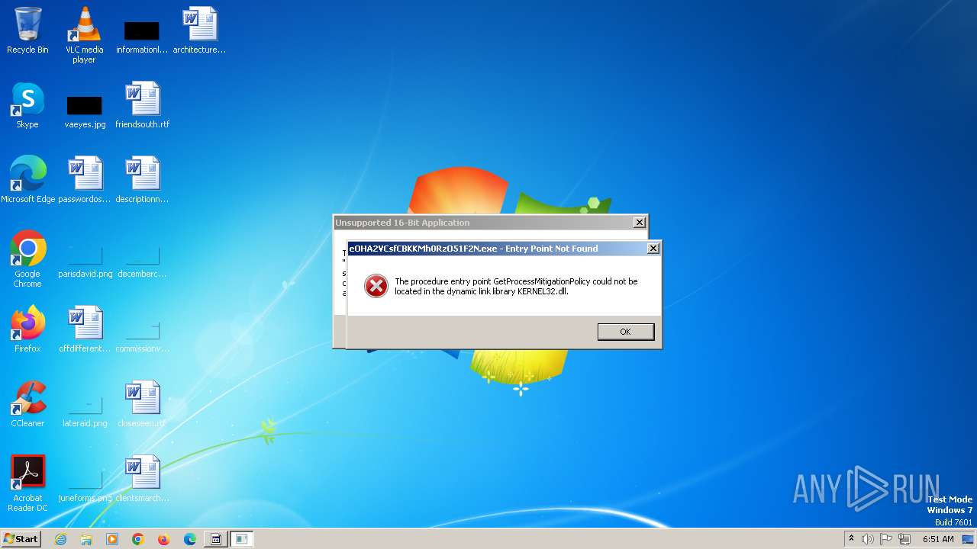
Task: Select the decemberc... desktop file
Action: 143,262
